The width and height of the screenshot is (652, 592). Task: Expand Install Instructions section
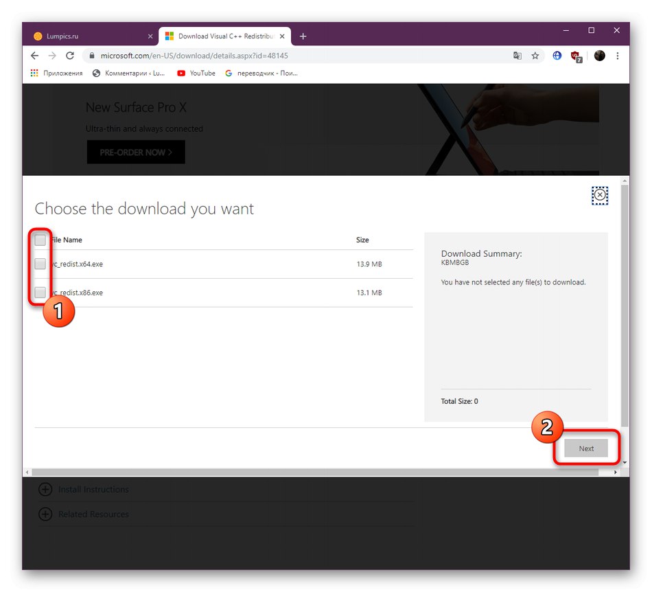click(84, 490)
